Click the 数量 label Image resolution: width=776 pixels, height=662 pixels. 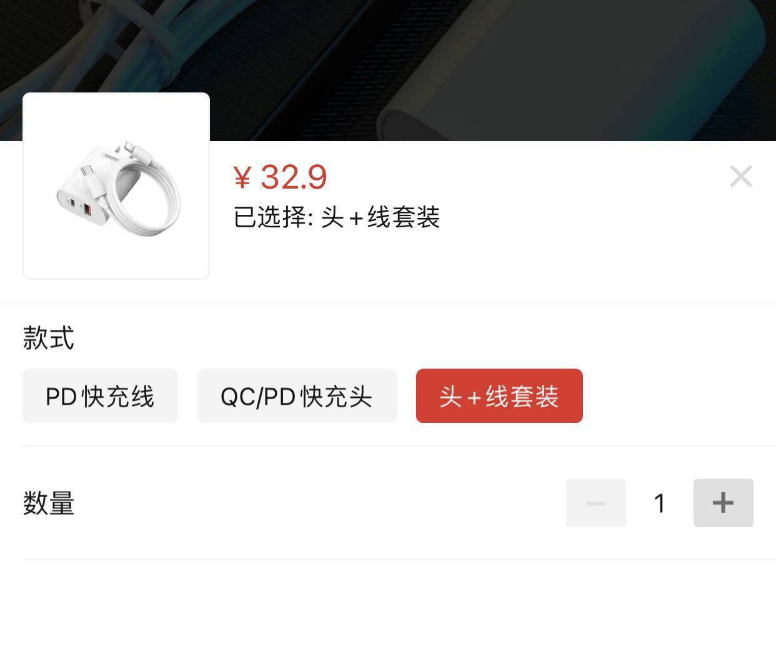coord(49,503)
